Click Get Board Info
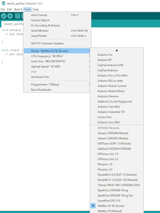Viewport: 160px width, 213px height. (57, 77)
